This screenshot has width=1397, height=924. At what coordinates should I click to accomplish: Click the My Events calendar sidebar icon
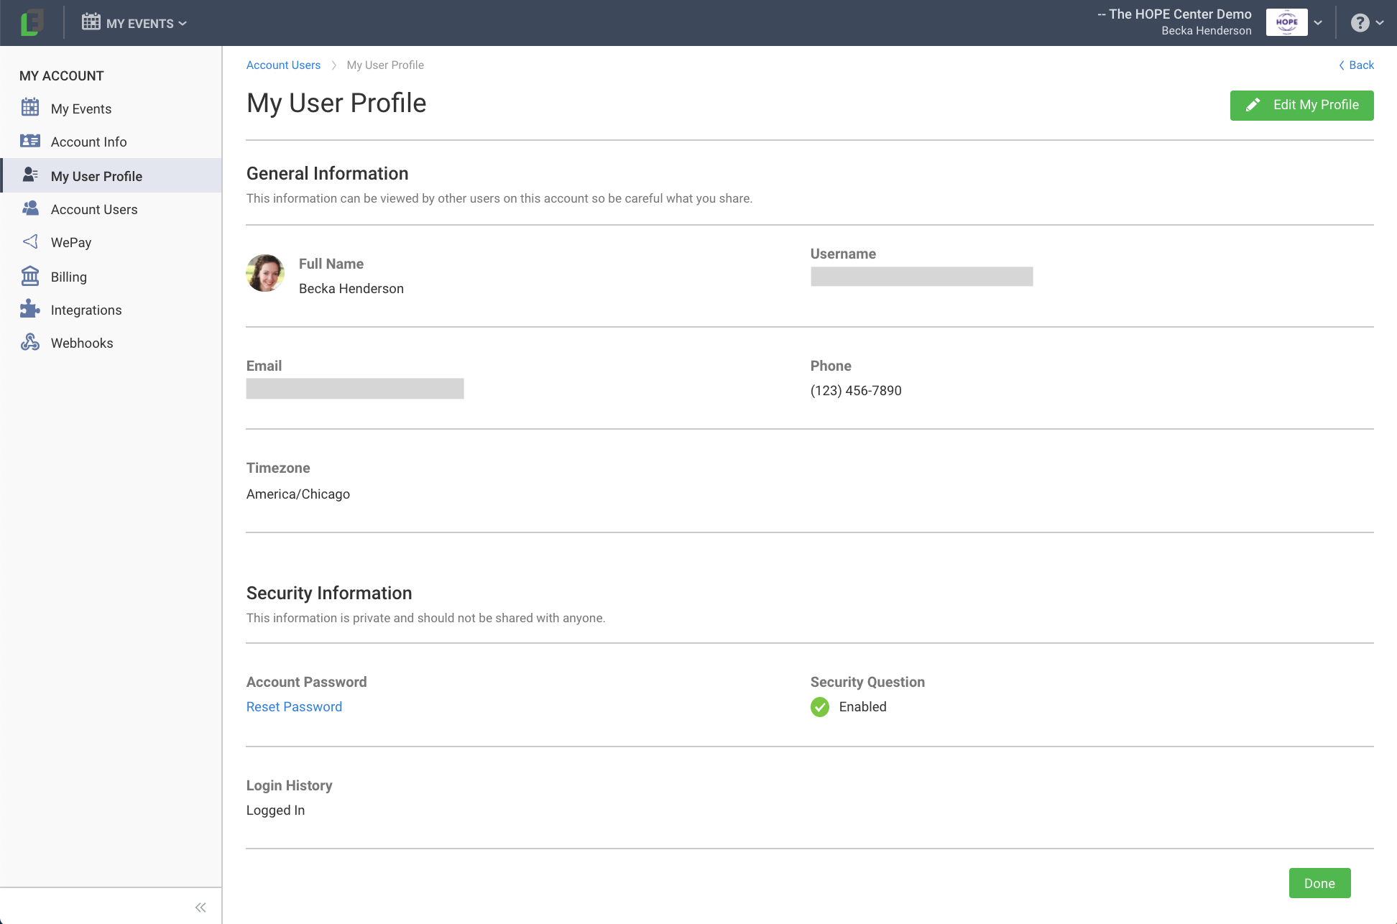point(30,108)
